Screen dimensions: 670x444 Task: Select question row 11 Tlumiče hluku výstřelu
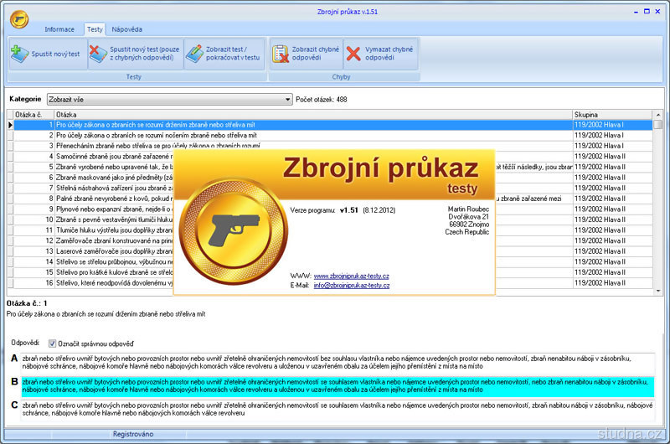333,230
